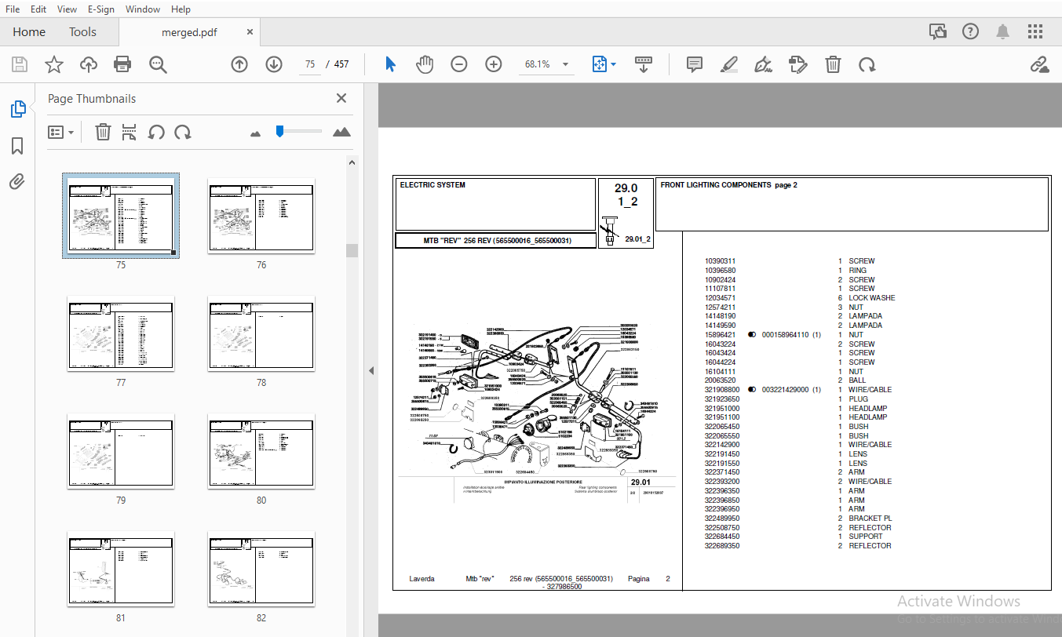Rotate the page clockwise in the toolbar

(867, 64)
